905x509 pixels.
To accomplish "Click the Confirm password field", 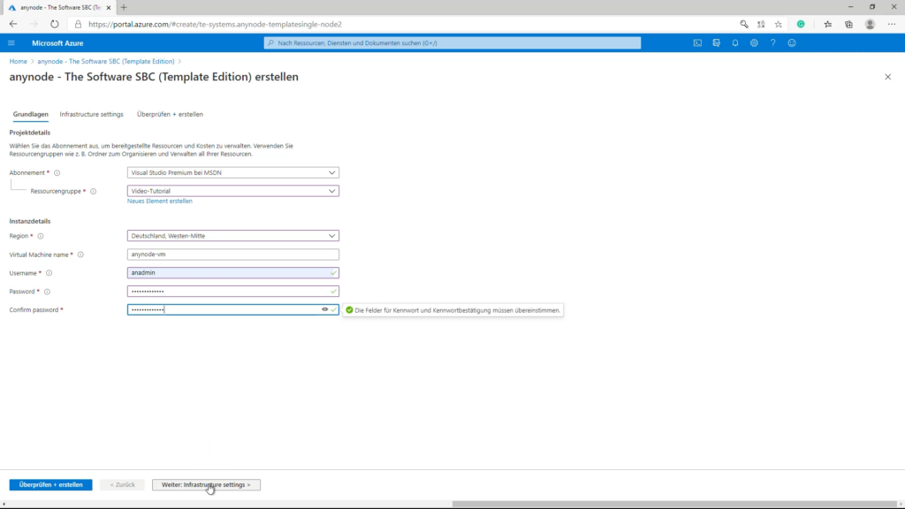I will click(233, 310).
